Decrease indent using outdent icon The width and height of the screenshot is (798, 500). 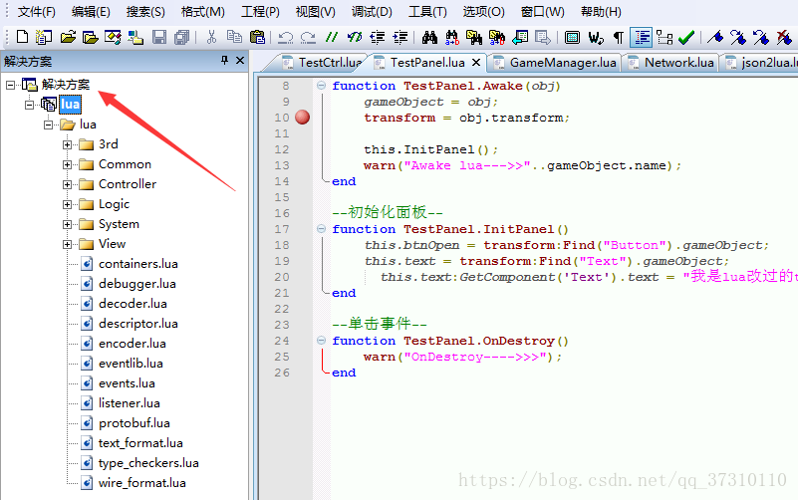coord(378,37)
